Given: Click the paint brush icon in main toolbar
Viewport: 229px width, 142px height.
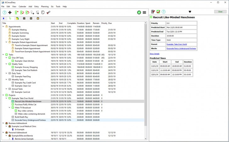Looking at the screenshot, I should click(x=49, y=13).
